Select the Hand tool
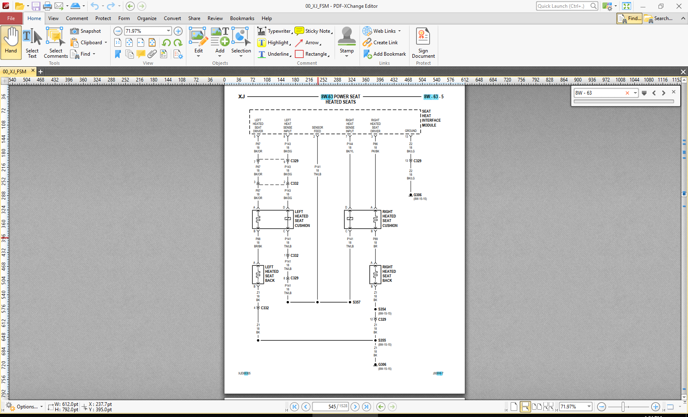Image resolution: width=688 pixels, height=417 pixels. [x=11, y=41]
